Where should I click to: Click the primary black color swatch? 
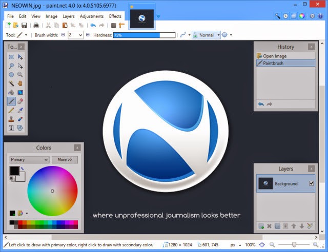click(14, 171)
